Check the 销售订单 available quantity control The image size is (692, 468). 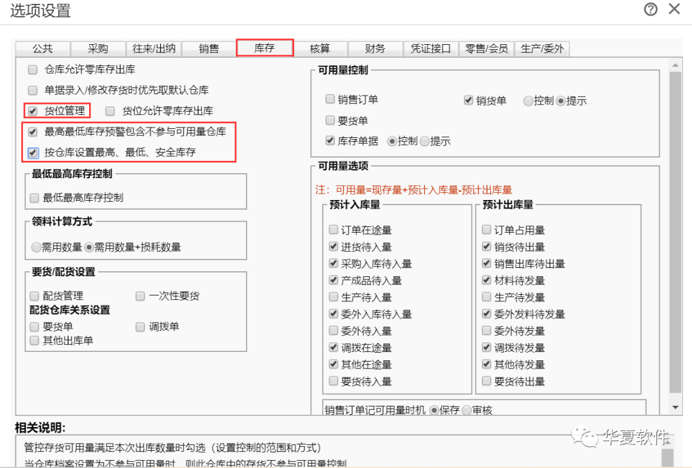(x=330, y=99)
